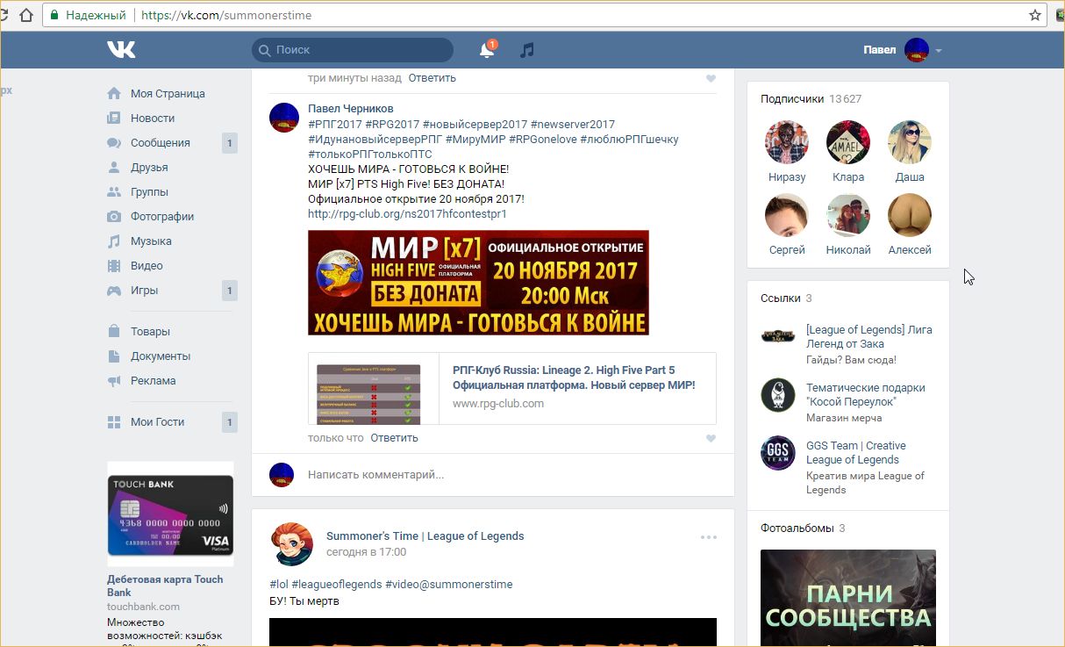
Task: Open Друзья in the left sidebar
Action: tap(149, 168)
